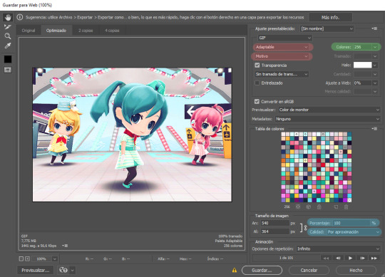
Task: Go to previous animation frame
Action: (338, 258)
